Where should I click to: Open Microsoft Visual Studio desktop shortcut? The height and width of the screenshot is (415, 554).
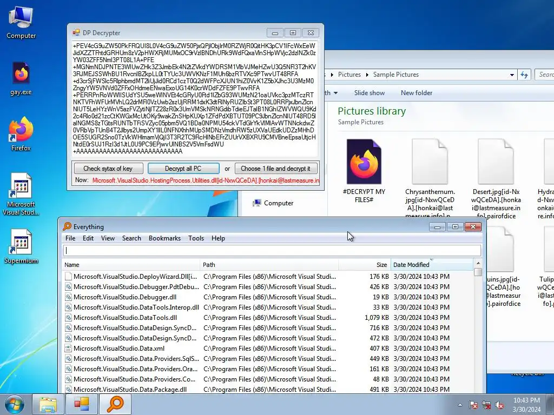pyautogui.click(x=21, y=194)
